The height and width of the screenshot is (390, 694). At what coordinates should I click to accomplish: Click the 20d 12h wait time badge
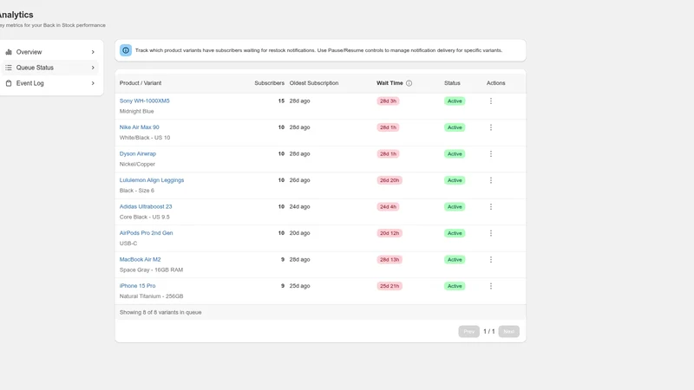tap(390, 233)
